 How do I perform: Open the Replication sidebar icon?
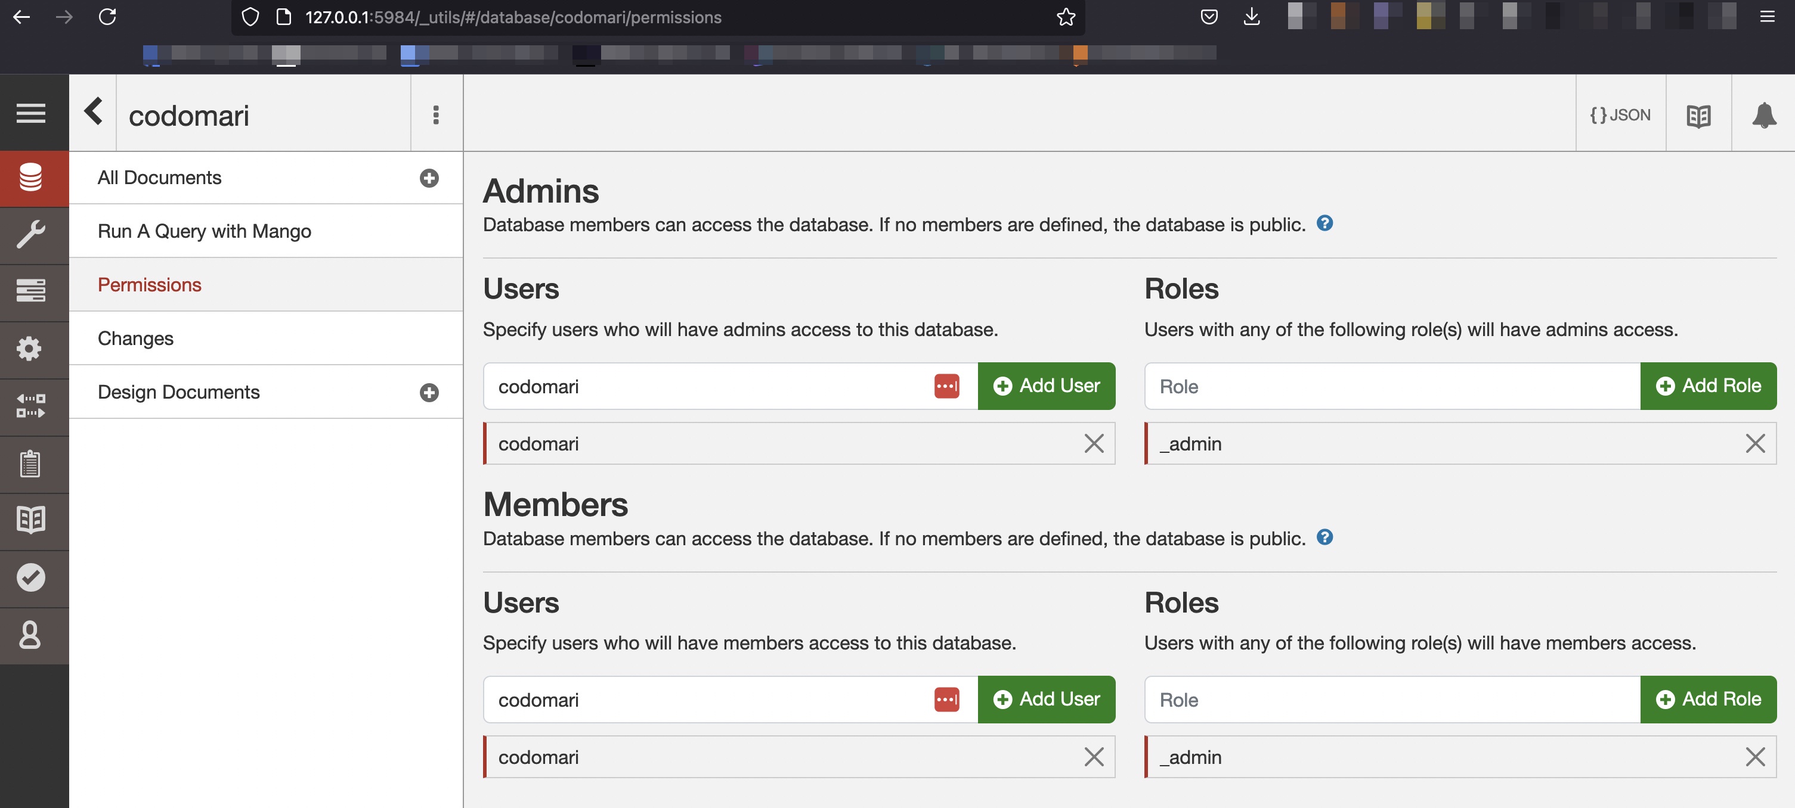click(30, 405)
